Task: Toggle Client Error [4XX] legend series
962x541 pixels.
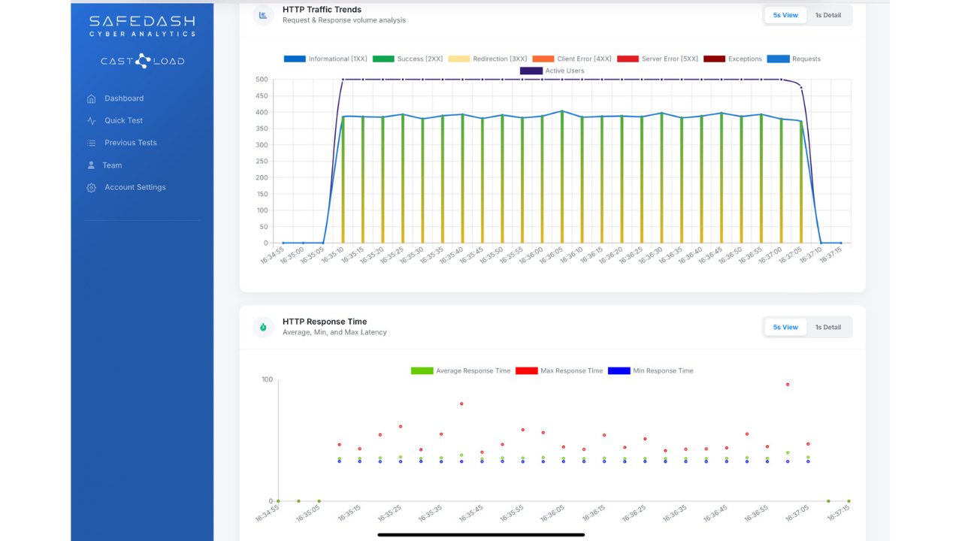Action: 571,59
